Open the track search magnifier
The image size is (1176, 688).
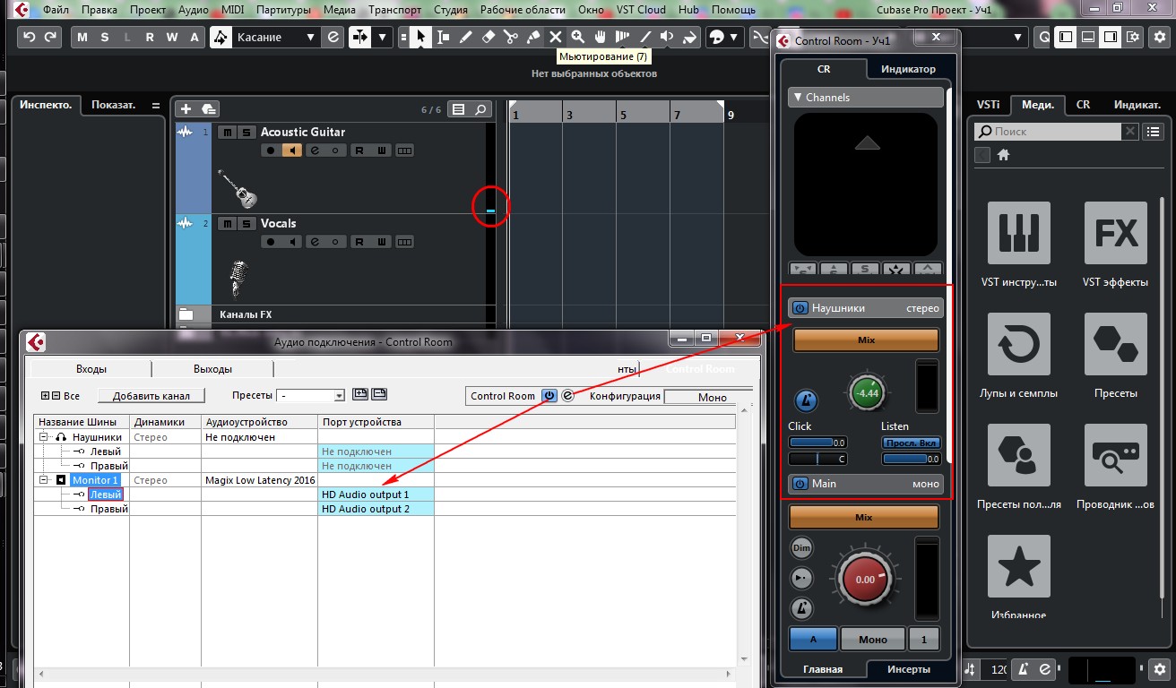pyautogui.click(x=481, y=109)
